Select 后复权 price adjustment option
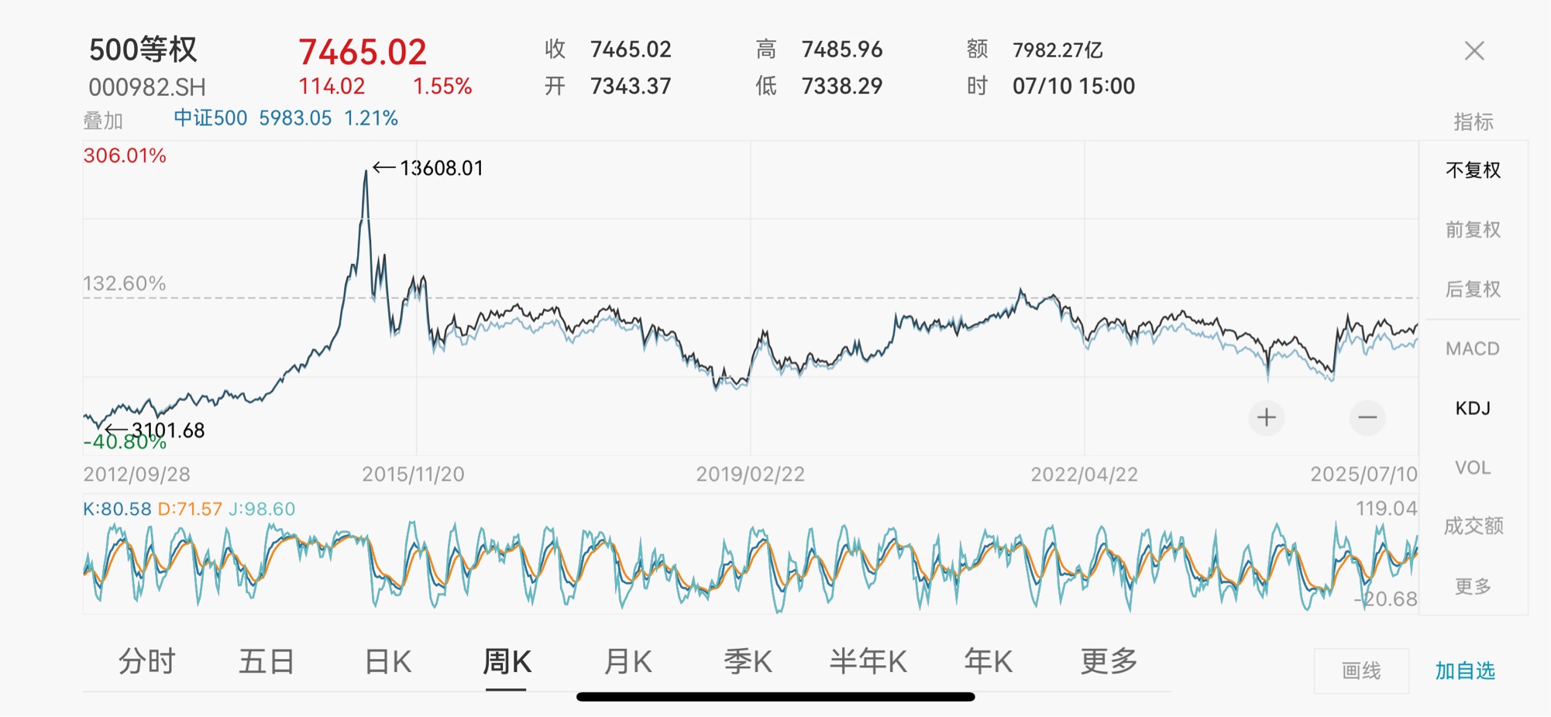 pyautogui.click(x=1473, y=290)
